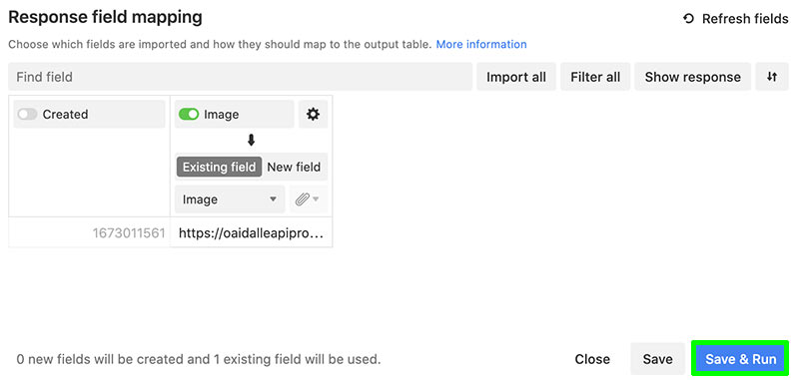Switch to the New field option
799x380 pixels.
[x=294, y=167]
